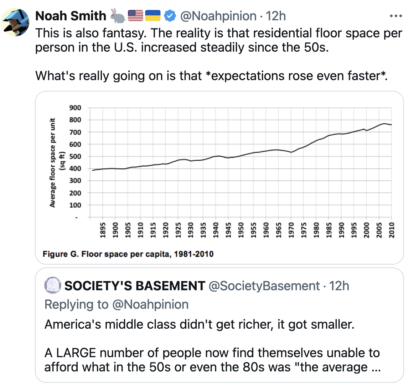Click the US flag emoji

click(135, 16)
